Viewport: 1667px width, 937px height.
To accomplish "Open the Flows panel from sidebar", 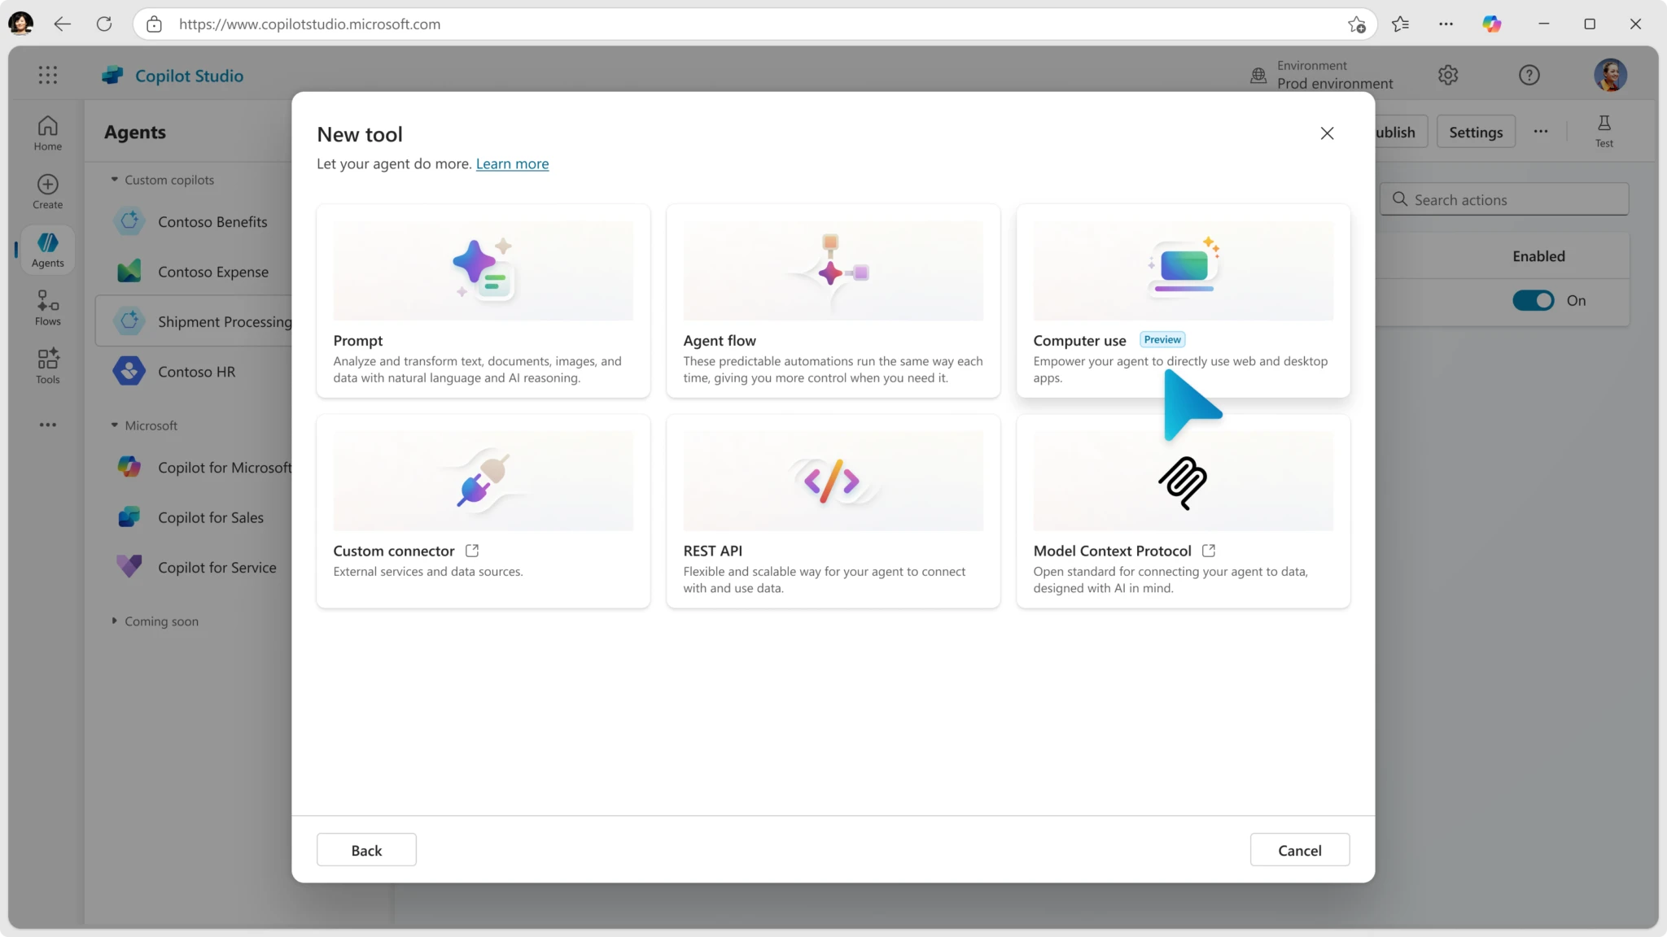I will point(47,307).
